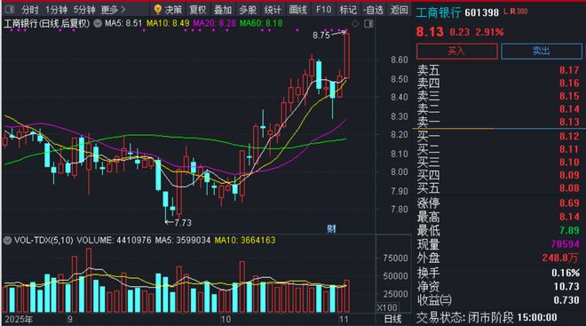The image size is (586, 326).
Task: Click the 外盘 value 248.8万
Action: [x=560, y=258]
